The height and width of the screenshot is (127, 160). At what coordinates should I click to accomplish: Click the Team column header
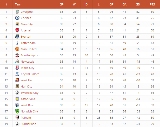pyautogui.click(x=19, y=4)
